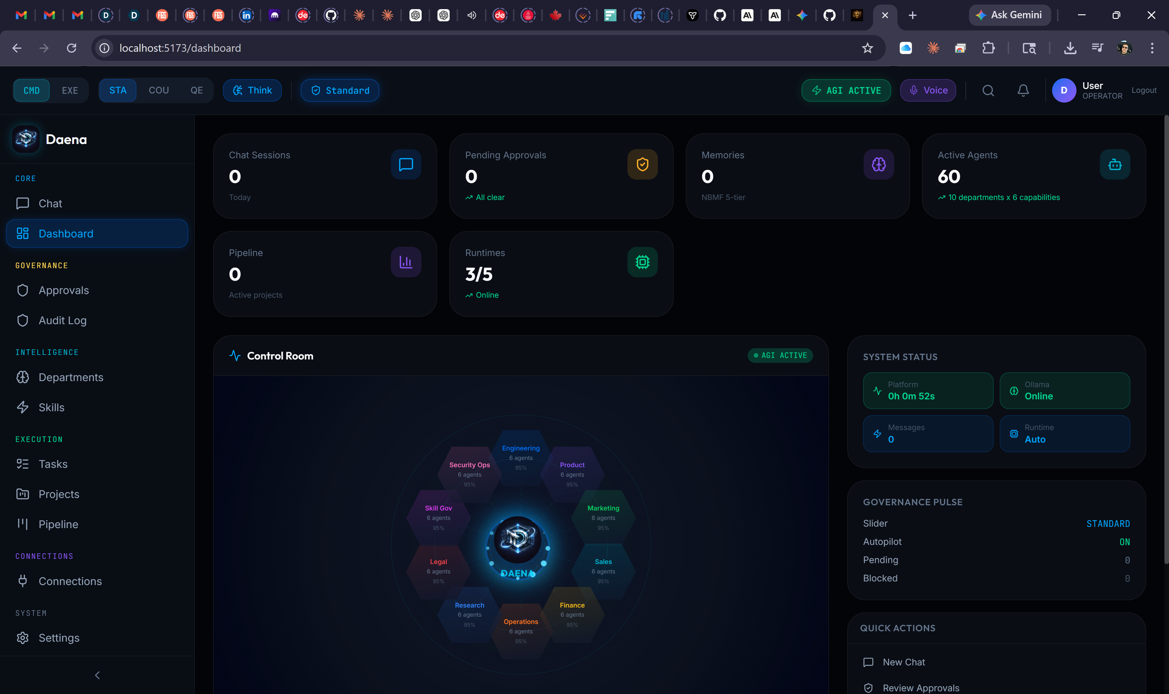1169x694 pixels.
Task: Click the Runtimes chip icon
Action: [x=642, y=262]
